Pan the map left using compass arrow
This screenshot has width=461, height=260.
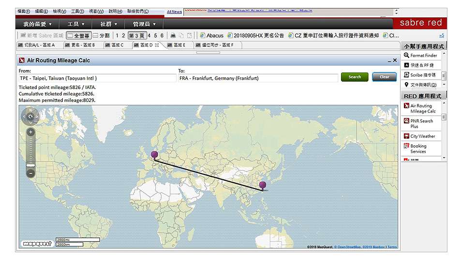coord(24,116)
